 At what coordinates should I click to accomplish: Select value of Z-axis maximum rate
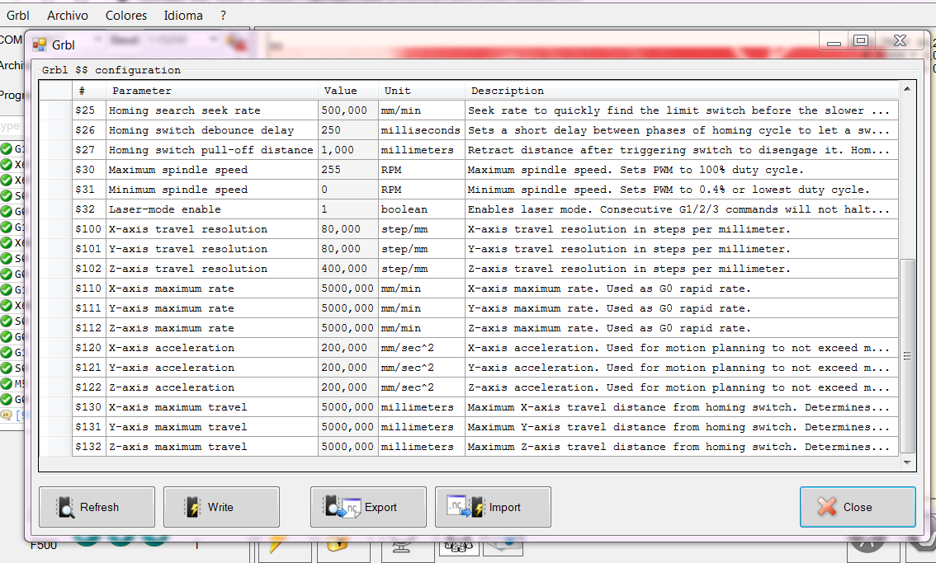[x=348, y=328]
